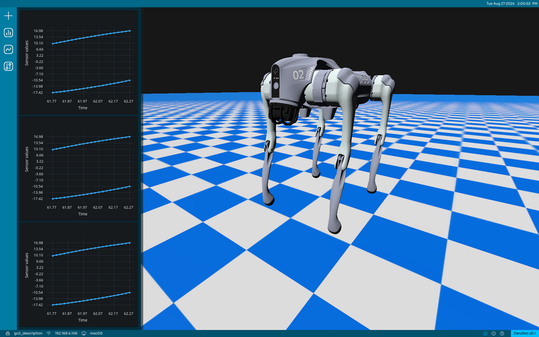Click the monitor icon beside macOS
The height and width of the screenshot is (337, 539).
pyautogui.click(x=84, y=333)
